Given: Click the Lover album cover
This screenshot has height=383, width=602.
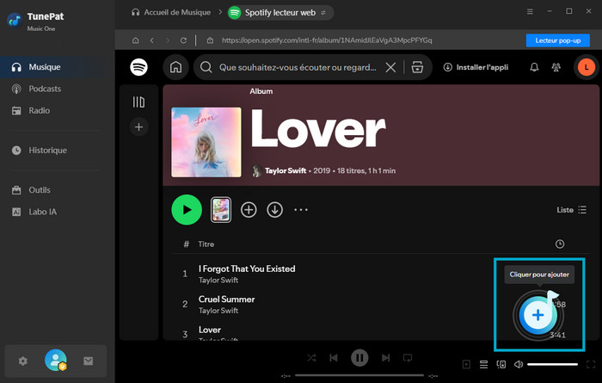Looking at the screenshot, I should [206, 142].
